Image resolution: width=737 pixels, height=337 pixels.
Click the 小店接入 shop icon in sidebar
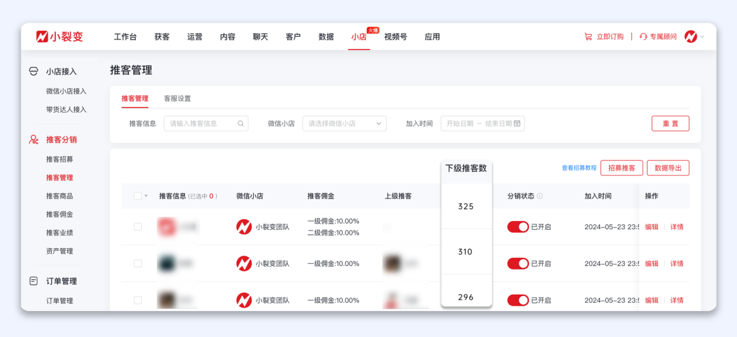[x=33, y=72]
